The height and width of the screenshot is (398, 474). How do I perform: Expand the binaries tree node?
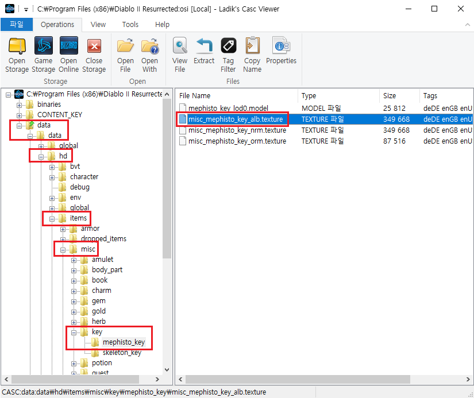pos(19,105)
